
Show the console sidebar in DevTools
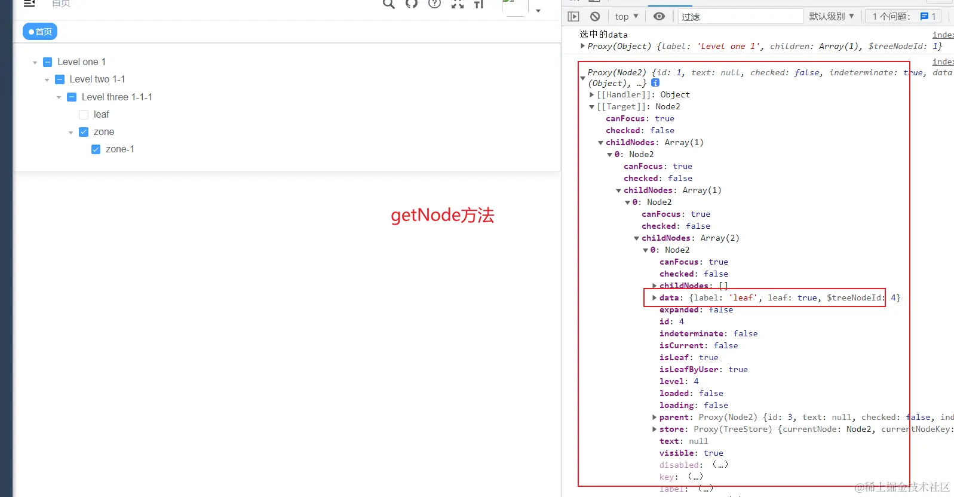(573, 17)
